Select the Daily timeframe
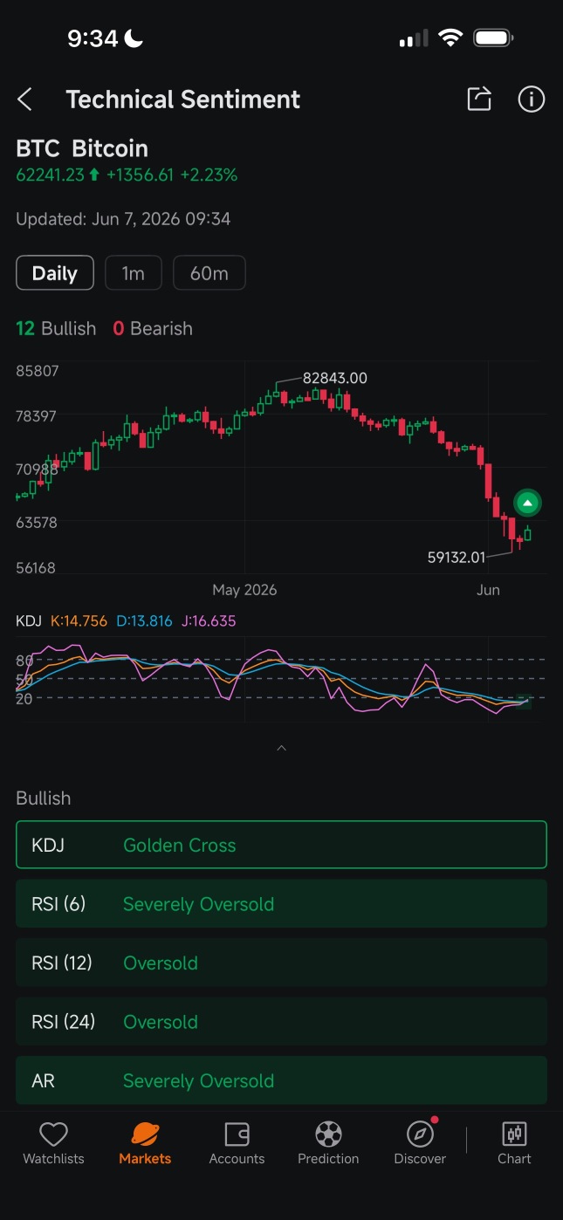Viewport: 563px width, 1220px height. pos(55,273)
